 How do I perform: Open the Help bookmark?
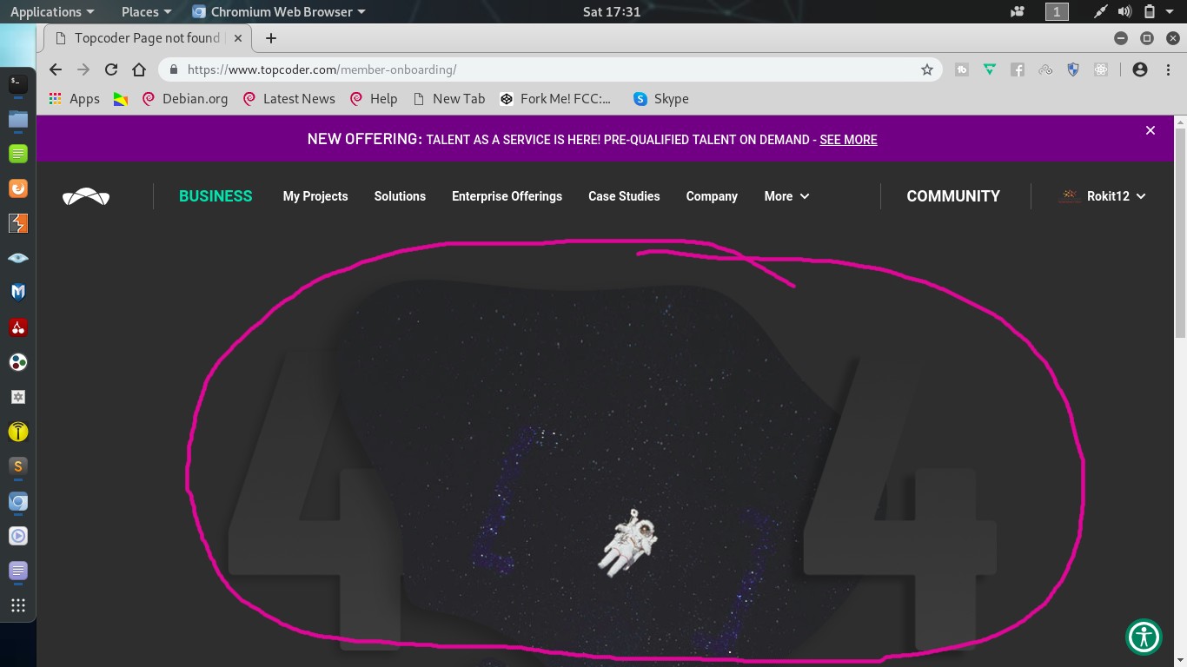coord(373,99)
